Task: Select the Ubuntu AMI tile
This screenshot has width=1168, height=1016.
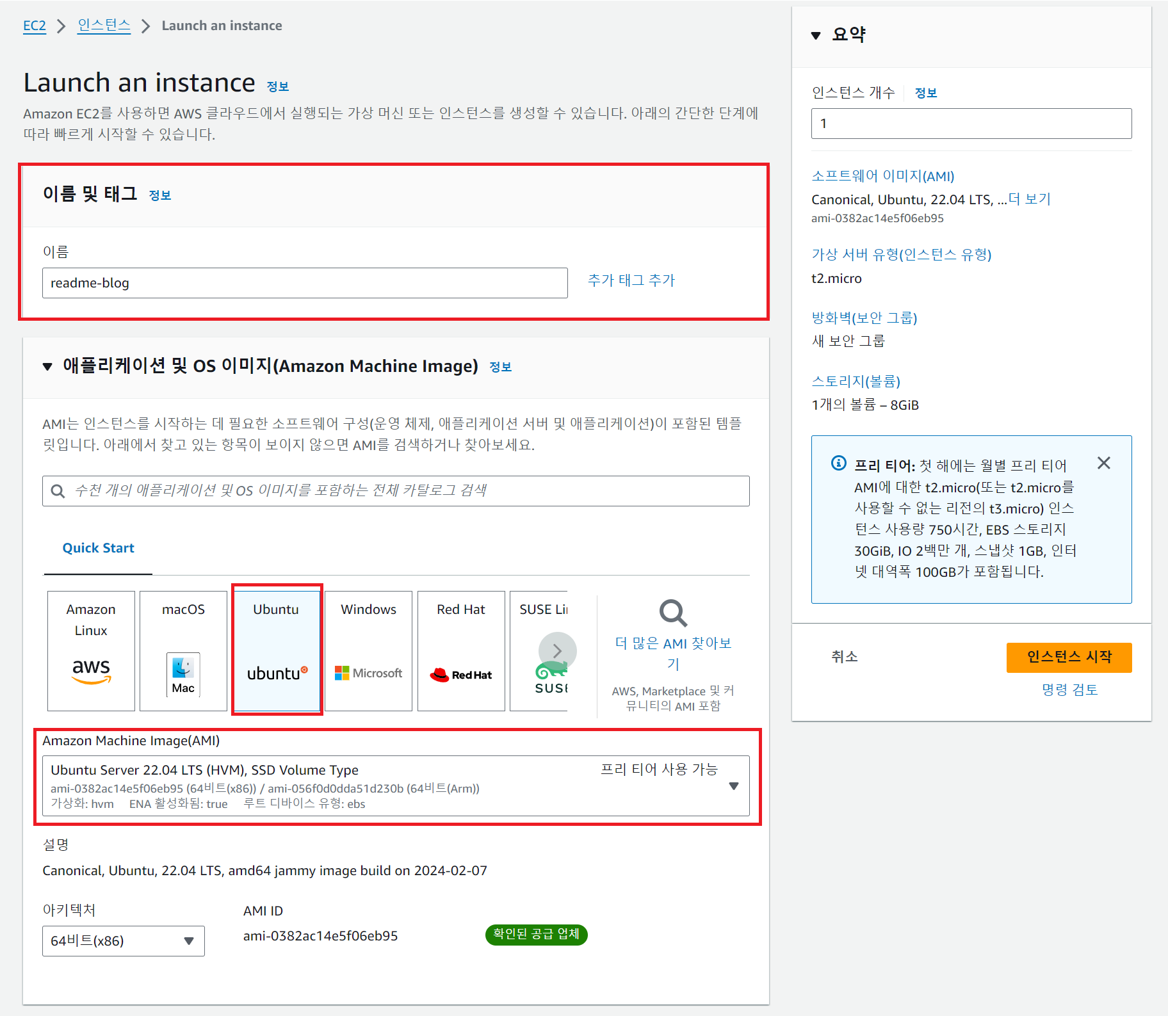Action: [x=276, y=650]
